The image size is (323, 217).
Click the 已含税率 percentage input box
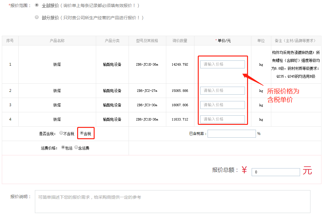tap(231, 134)
